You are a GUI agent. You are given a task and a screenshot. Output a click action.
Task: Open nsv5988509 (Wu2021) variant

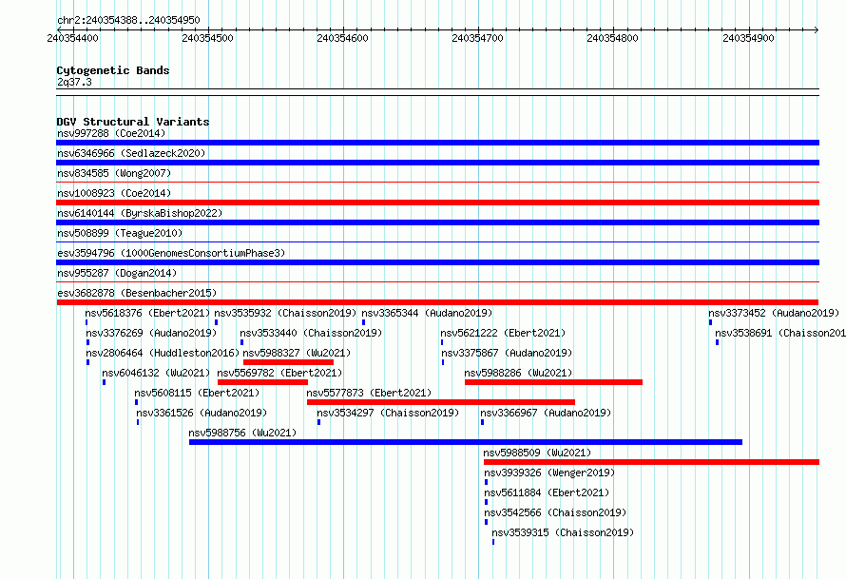click(537, 453)
